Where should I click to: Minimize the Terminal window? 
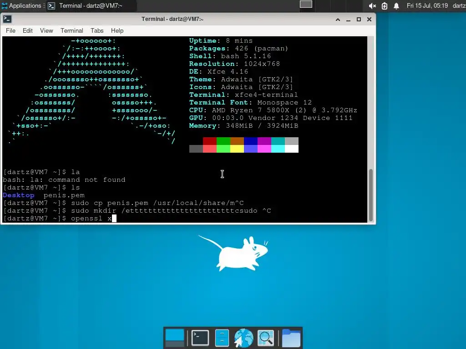click(348, 19)
